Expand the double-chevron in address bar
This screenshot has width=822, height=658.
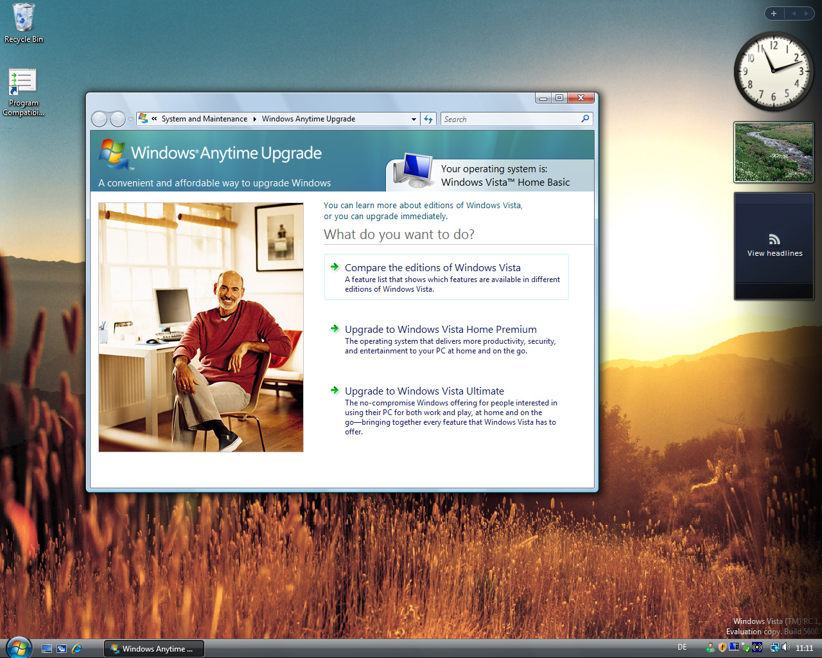click(154, 119)
